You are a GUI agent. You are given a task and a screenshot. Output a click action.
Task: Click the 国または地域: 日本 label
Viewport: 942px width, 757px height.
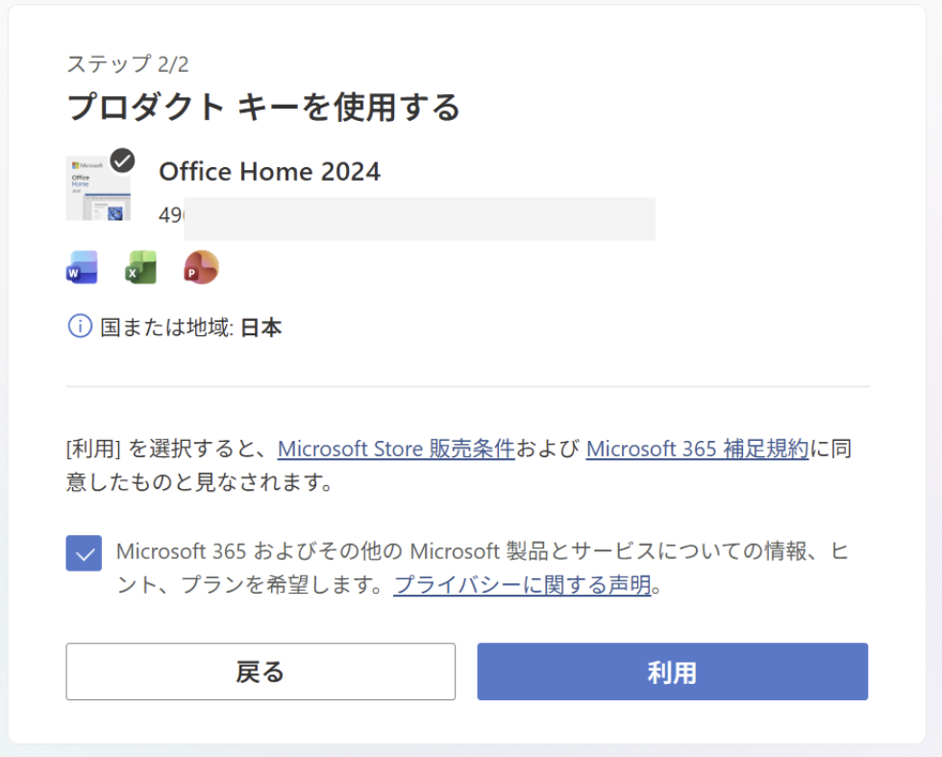[x=191, y=328]
